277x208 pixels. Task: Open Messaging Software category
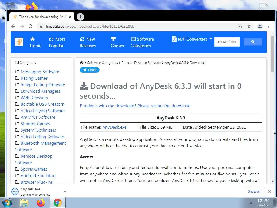40,71
